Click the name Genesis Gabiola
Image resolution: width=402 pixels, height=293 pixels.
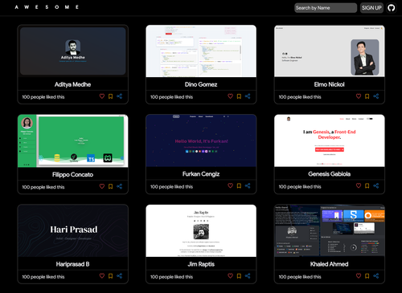(x=330, y=174)
